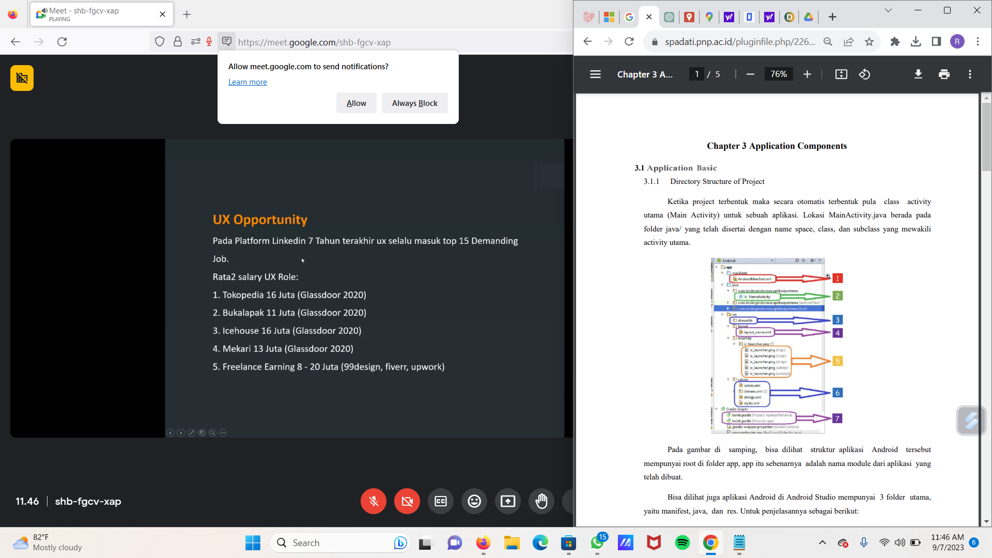Click the 76% zoom level field
The width and height of the screenshot is (992, 558).
click(x=779, y=74)
